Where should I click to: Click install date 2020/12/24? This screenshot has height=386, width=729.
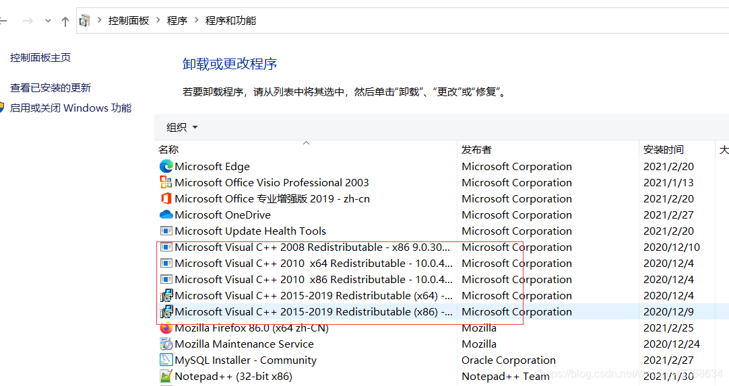pos(671,344)
